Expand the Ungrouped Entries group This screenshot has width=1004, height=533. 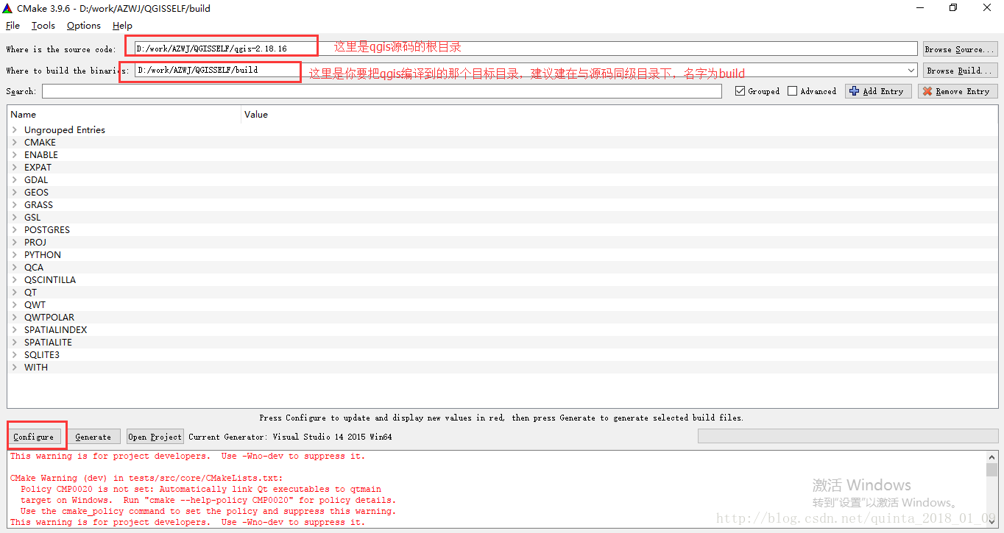point(15,130)
